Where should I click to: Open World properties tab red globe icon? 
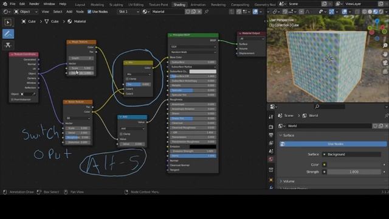[271, 159]
